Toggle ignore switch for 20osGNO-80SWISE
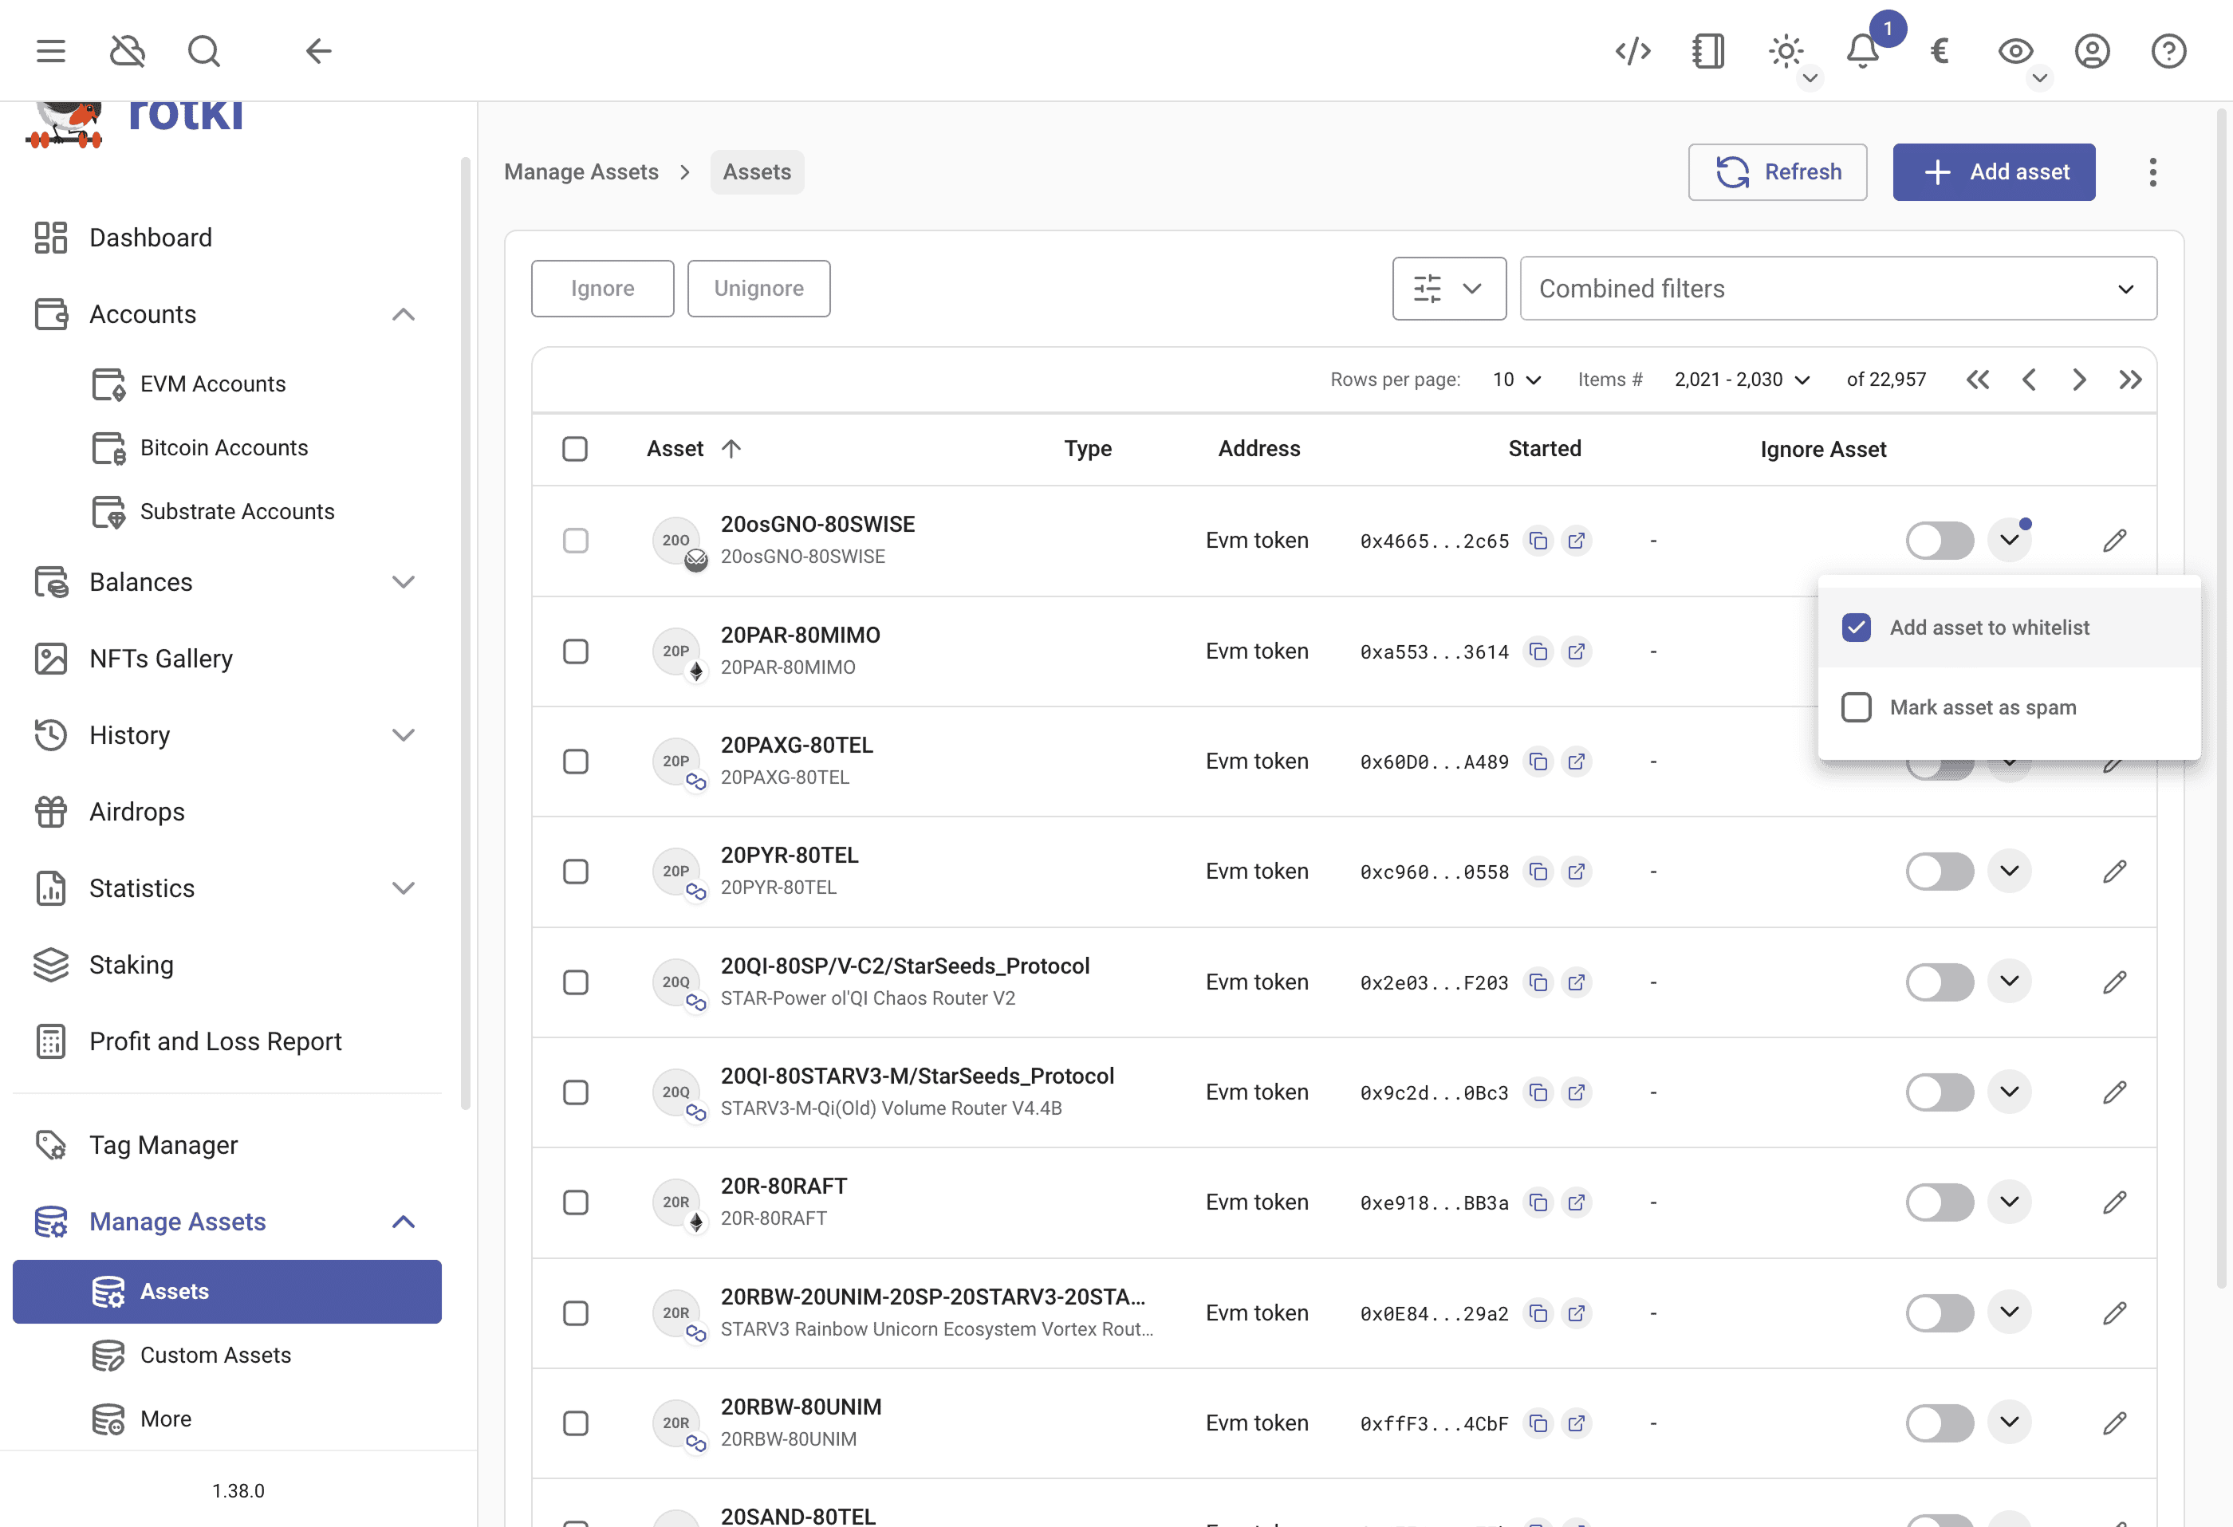Screen dimensions: 2233x1527 1940,541
